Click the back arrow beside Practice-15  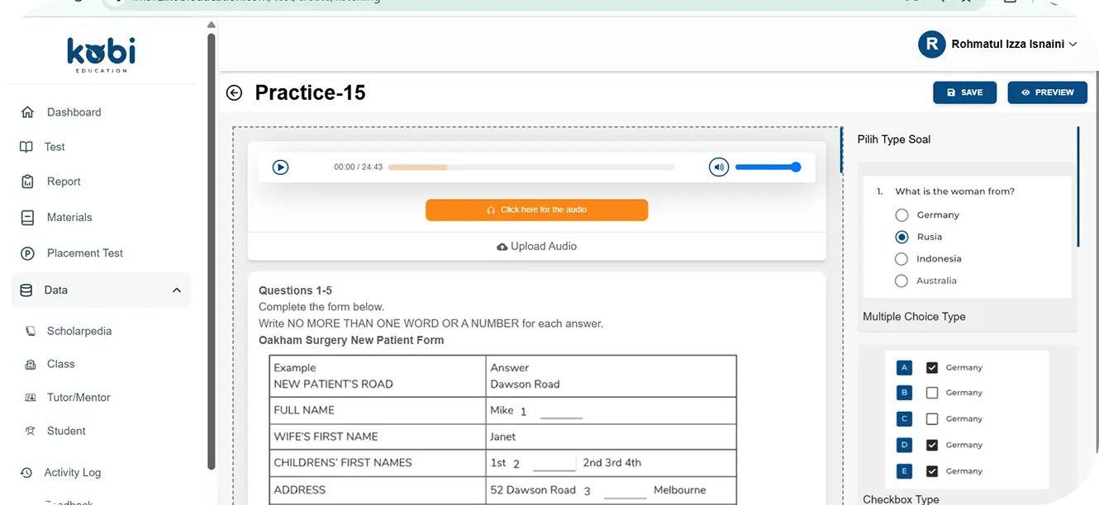click(x=234, y=93)
